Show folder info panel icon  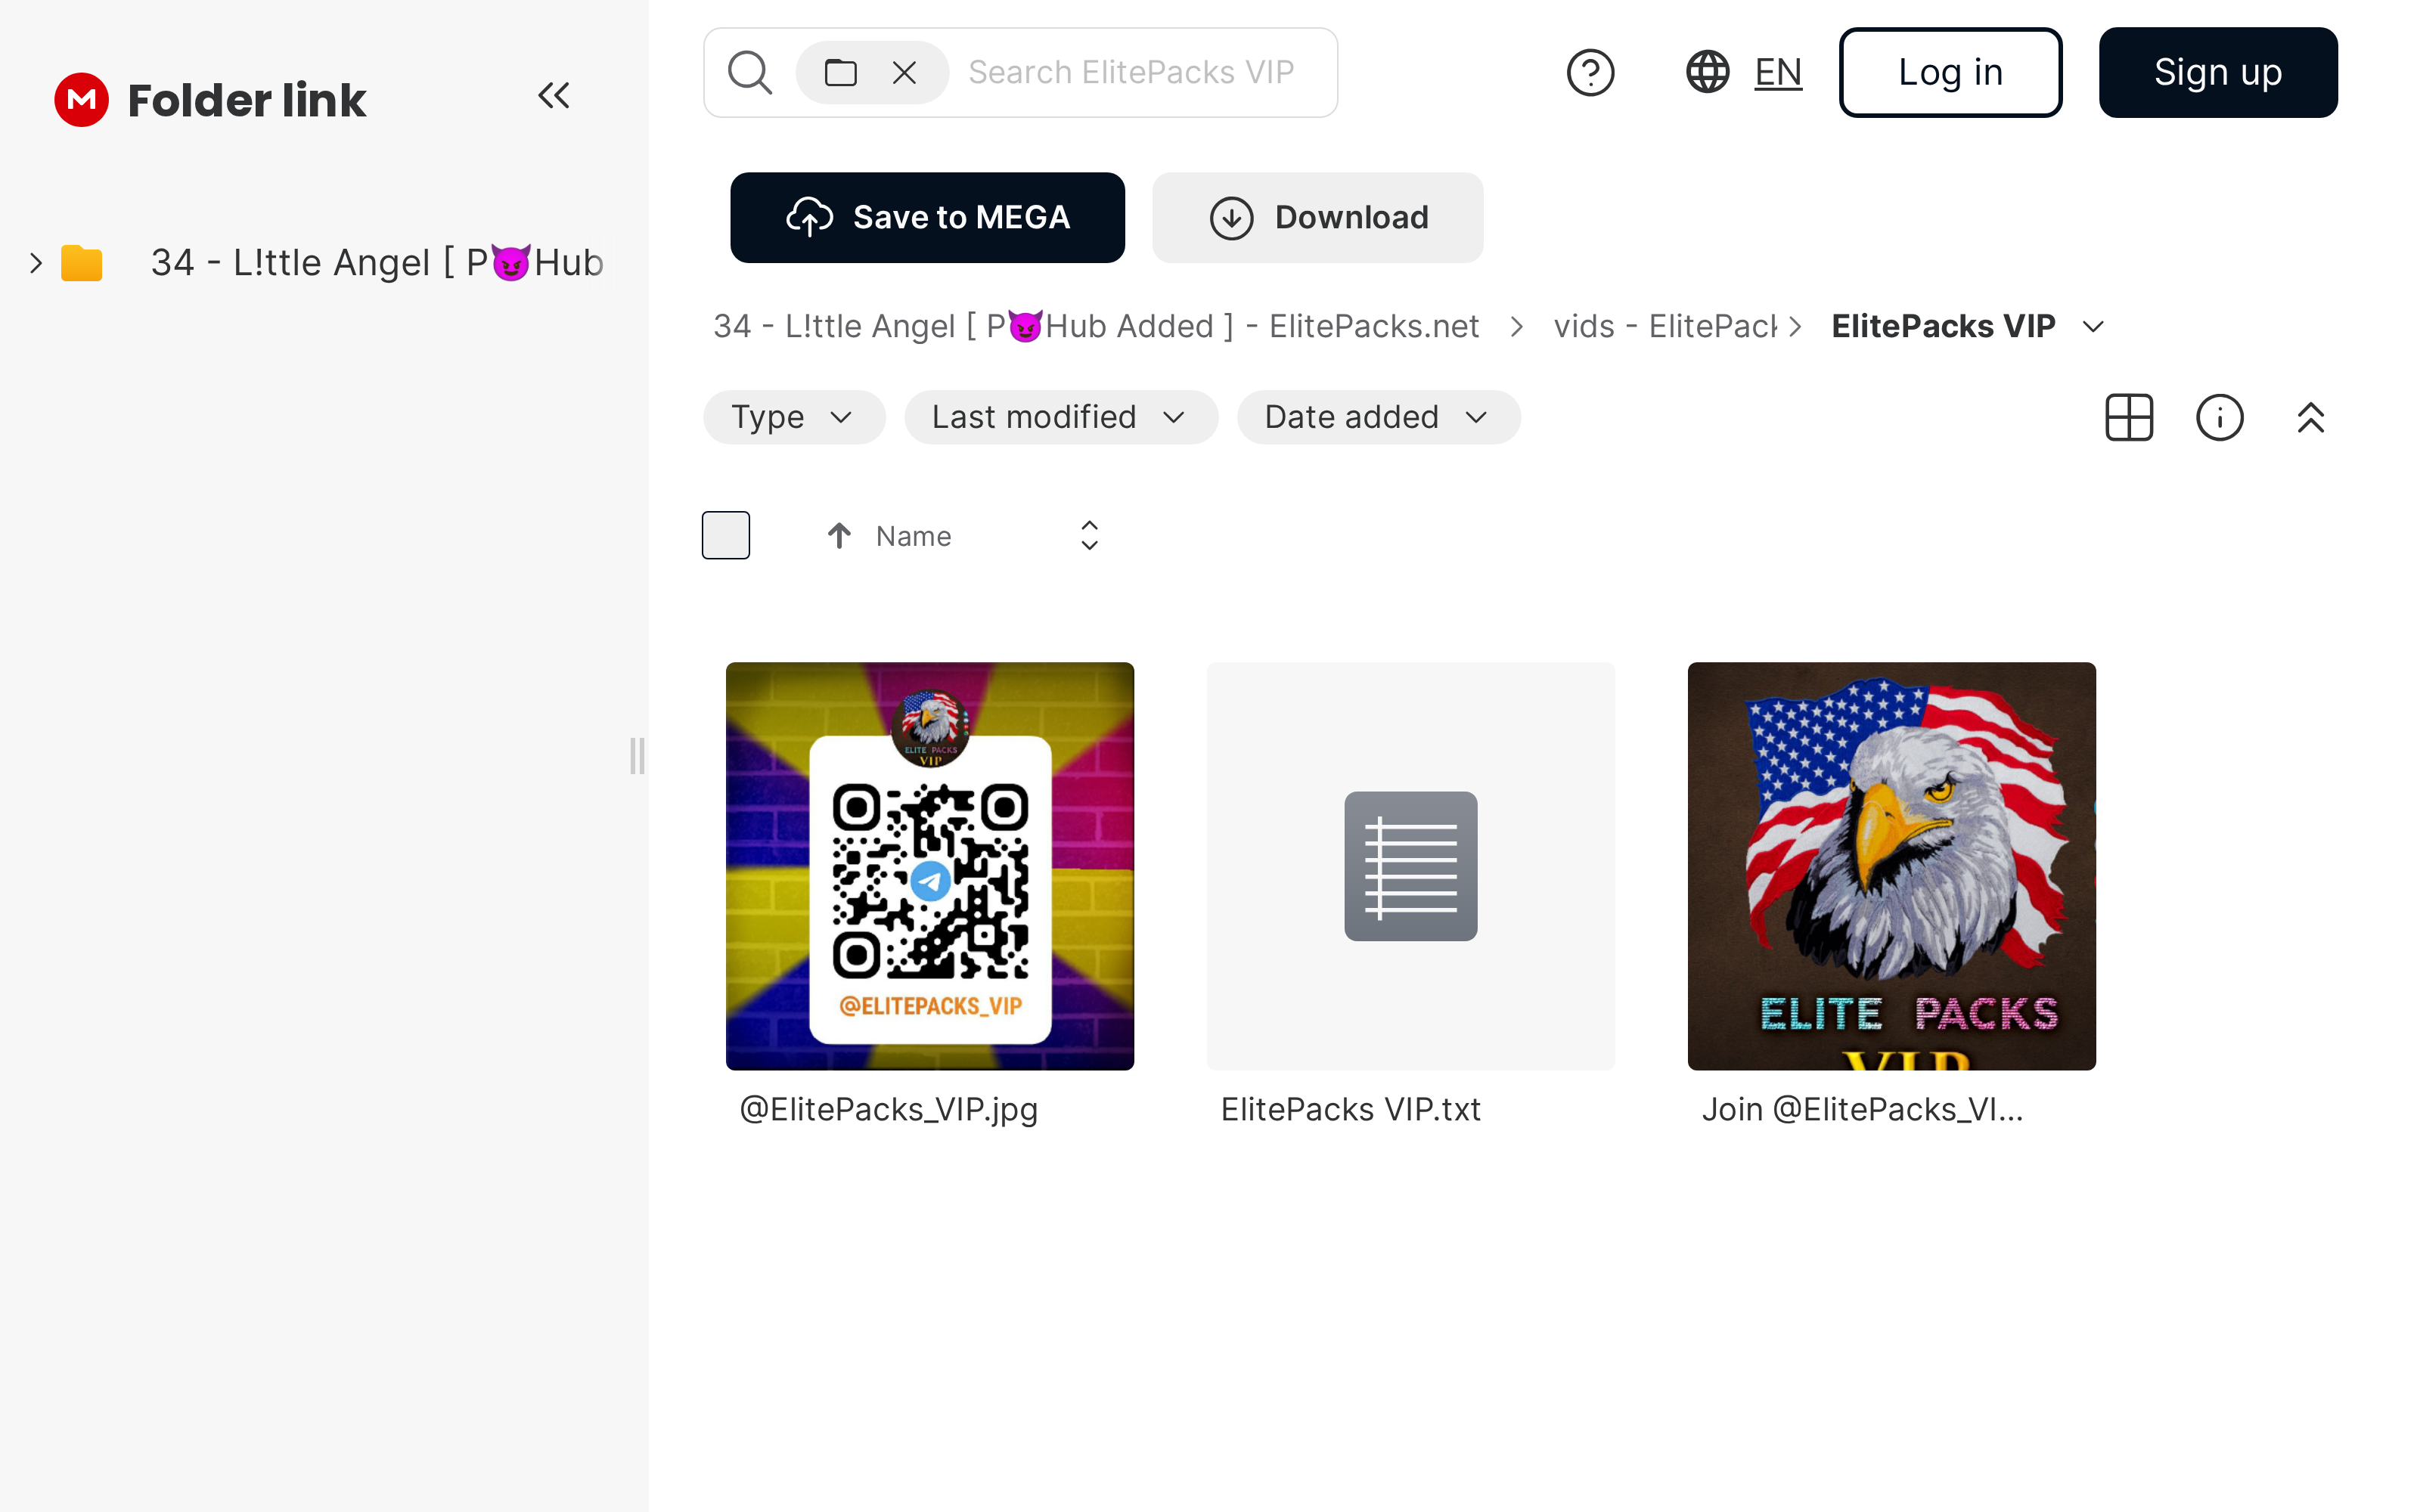(x=2219, y=417)
